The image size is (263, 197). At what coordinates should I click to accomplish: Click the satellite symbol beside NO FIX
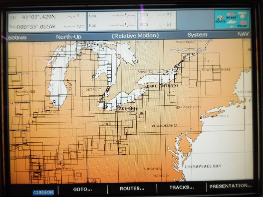pos(220,18)
